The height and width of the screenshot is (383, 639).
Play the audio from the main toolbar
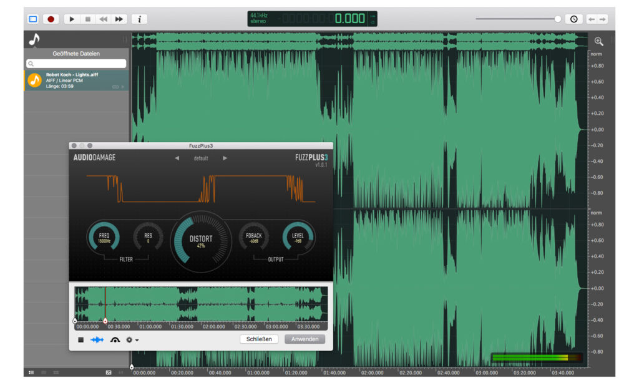[72, 19]
